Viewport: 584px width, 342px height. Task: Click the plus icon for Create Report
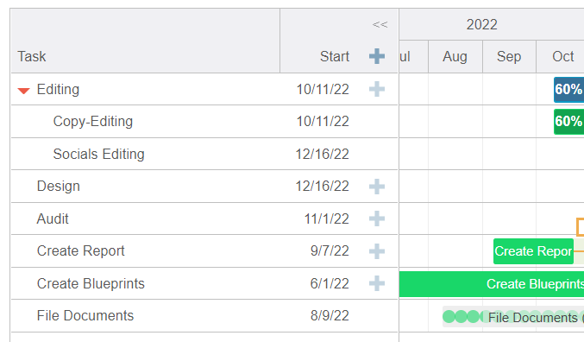click(x=377, y=251)
